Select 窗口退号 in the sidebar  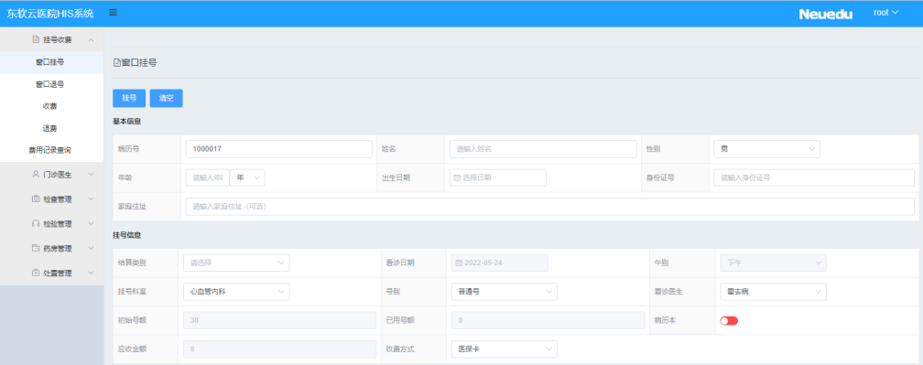coord(50,84)
